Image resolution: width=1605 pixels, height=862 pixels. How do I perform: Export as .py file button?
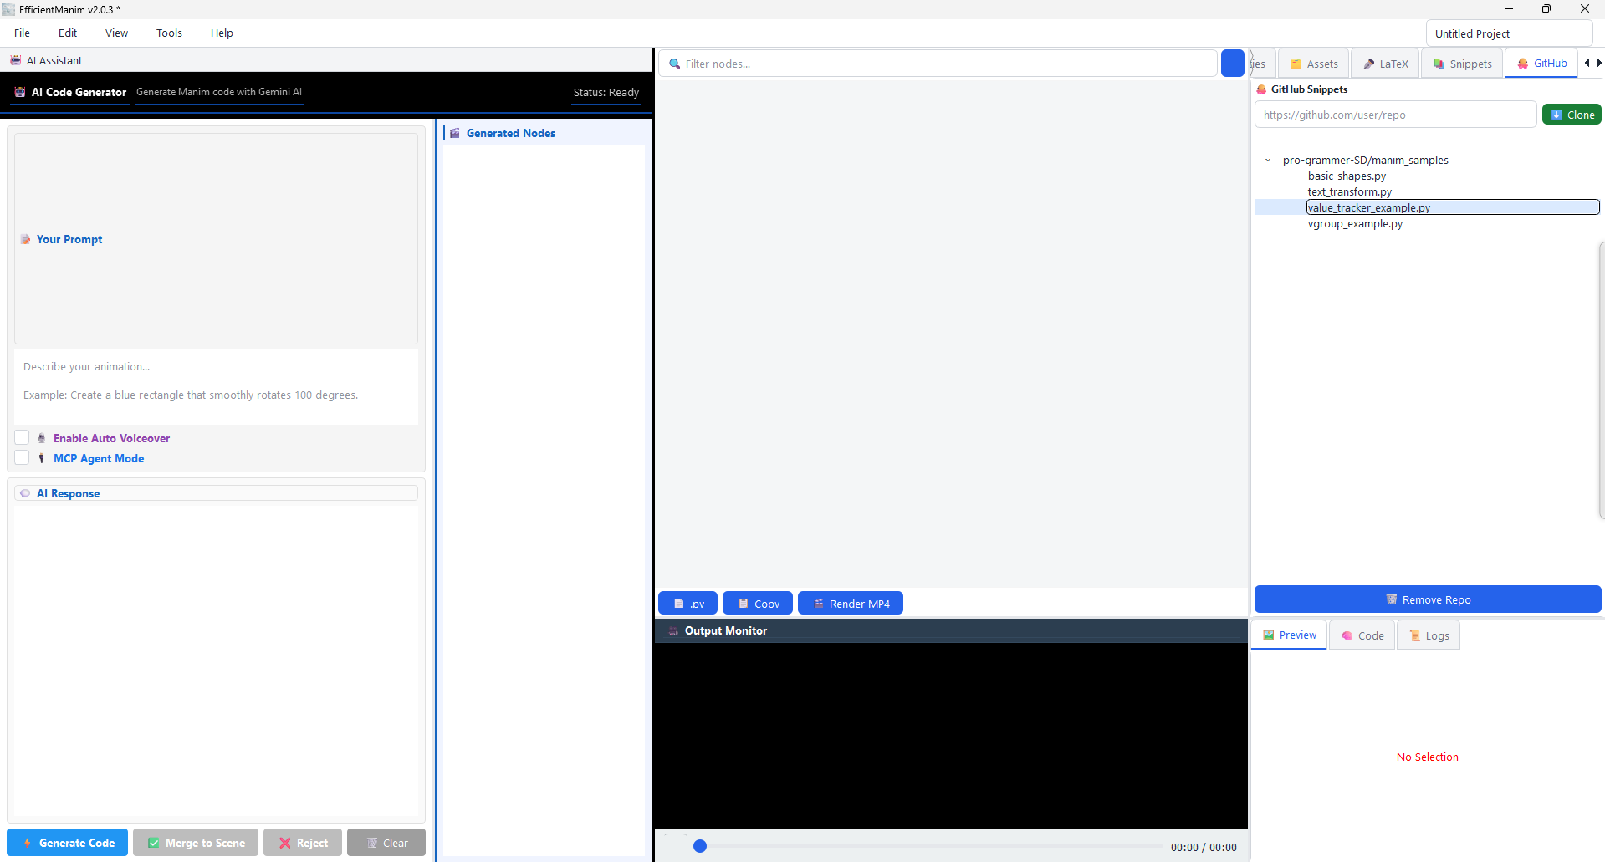coord(687,603)
